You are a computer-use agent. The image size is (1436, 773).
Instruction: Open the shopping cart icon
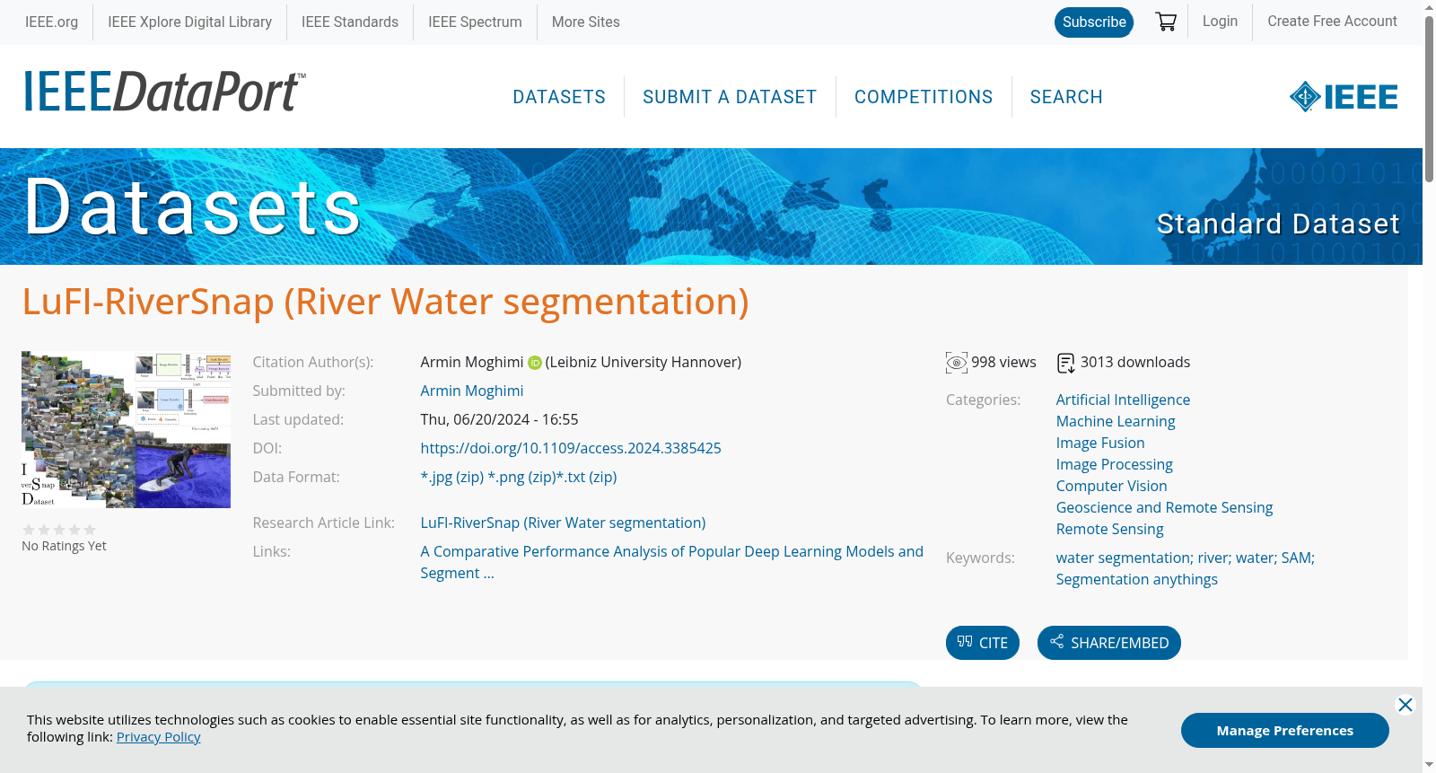tap(1166, 22)
